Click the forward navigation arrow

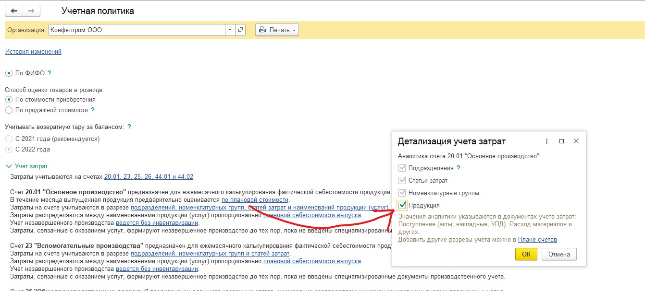[x=32, y=11]
